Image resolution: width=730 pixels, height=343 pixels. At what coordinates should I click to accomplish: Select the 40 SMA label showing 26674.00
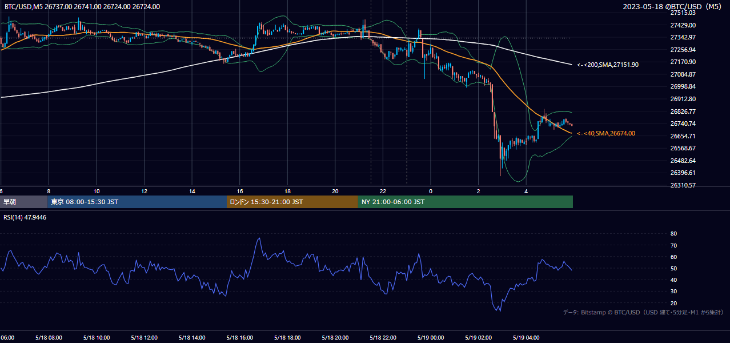tap(606, 133)
